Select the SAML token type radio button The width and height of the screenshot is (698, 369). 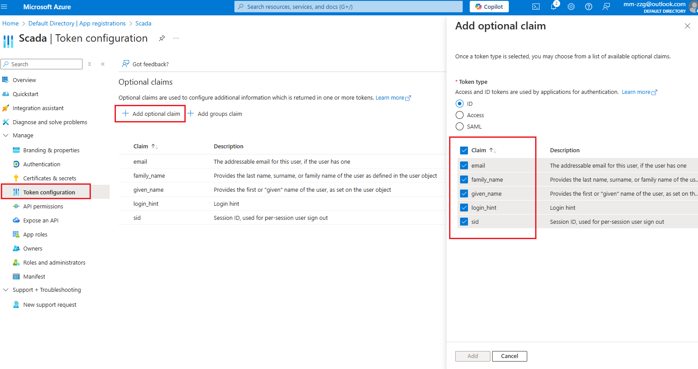[460, 126]
